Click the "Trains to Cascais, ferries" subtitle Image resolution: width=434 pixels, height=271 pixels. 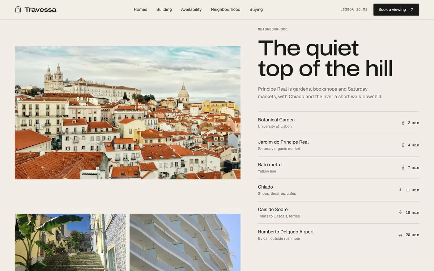coord(279,216)
